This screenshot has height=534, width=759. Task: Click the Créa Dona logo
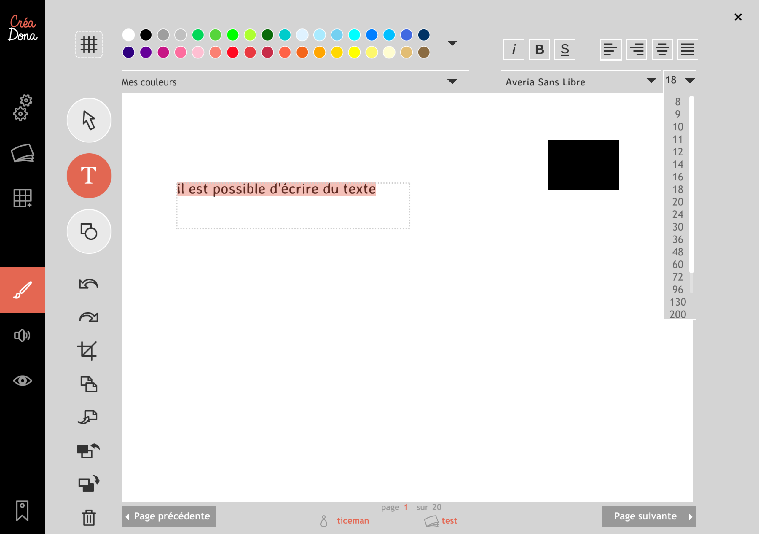(x=23, y=28)
